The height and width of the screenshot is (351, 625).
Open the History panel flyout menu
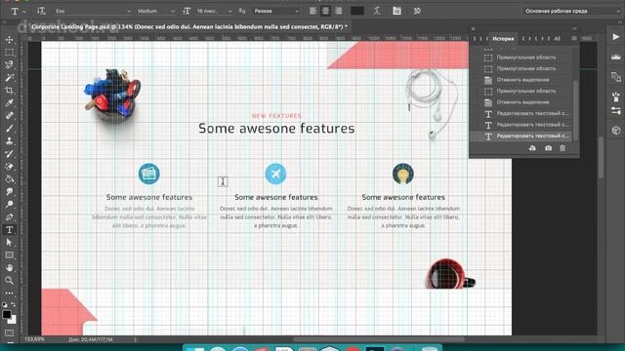click(x=574, y=39)
